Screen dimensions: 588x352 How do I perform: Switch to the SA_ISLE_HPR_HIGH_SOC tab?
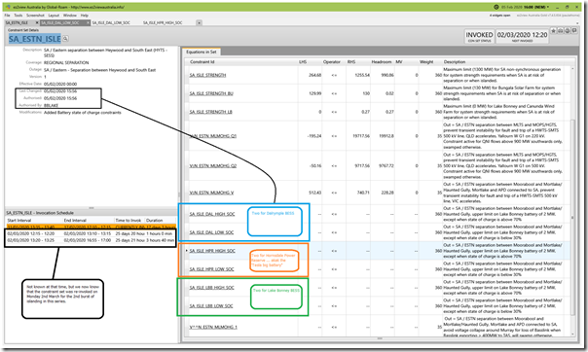point(163,22)
